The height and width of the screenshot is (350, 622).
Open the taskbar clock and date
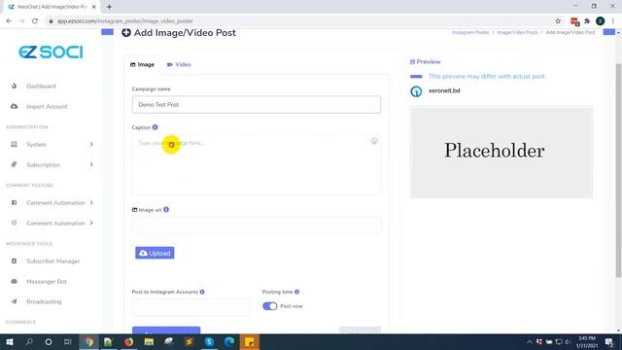[x=587, y=341]
